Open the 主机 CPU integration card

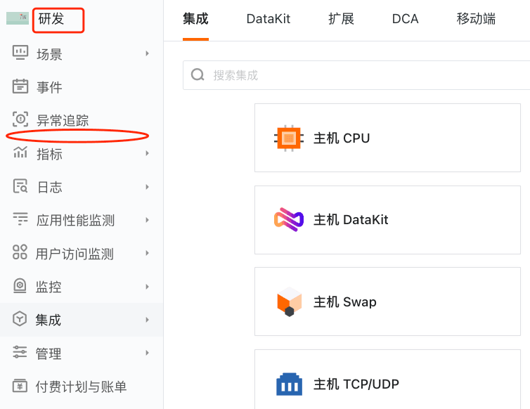(387, 138)
